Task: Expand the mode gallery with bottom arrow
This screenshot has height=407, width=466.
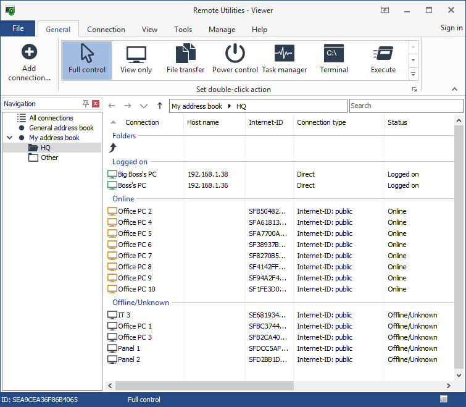Action: pyautogui.click(x=413, y=74)
